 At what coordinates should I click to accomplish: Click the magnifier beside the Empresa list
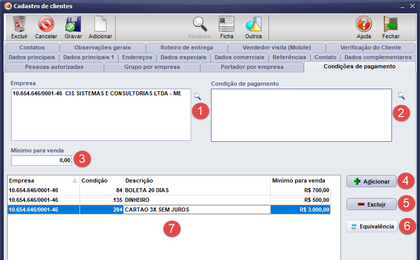pyautogui.click(x=197, y=95)
